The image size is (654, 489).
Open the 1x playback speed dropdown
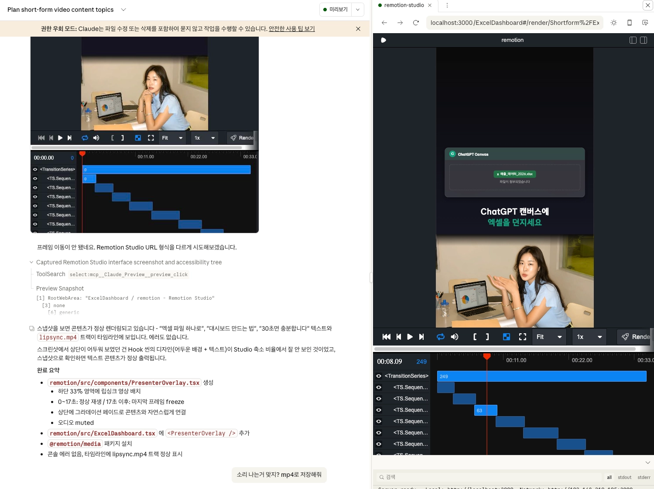(x=589, y=337)
